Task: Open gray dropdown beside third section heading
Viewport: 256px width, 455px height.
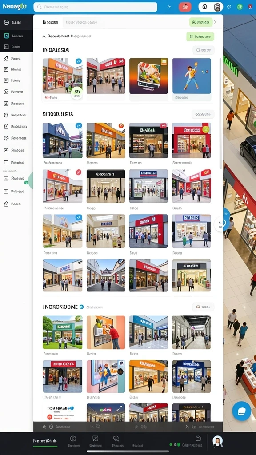Action: coord(203,307)
